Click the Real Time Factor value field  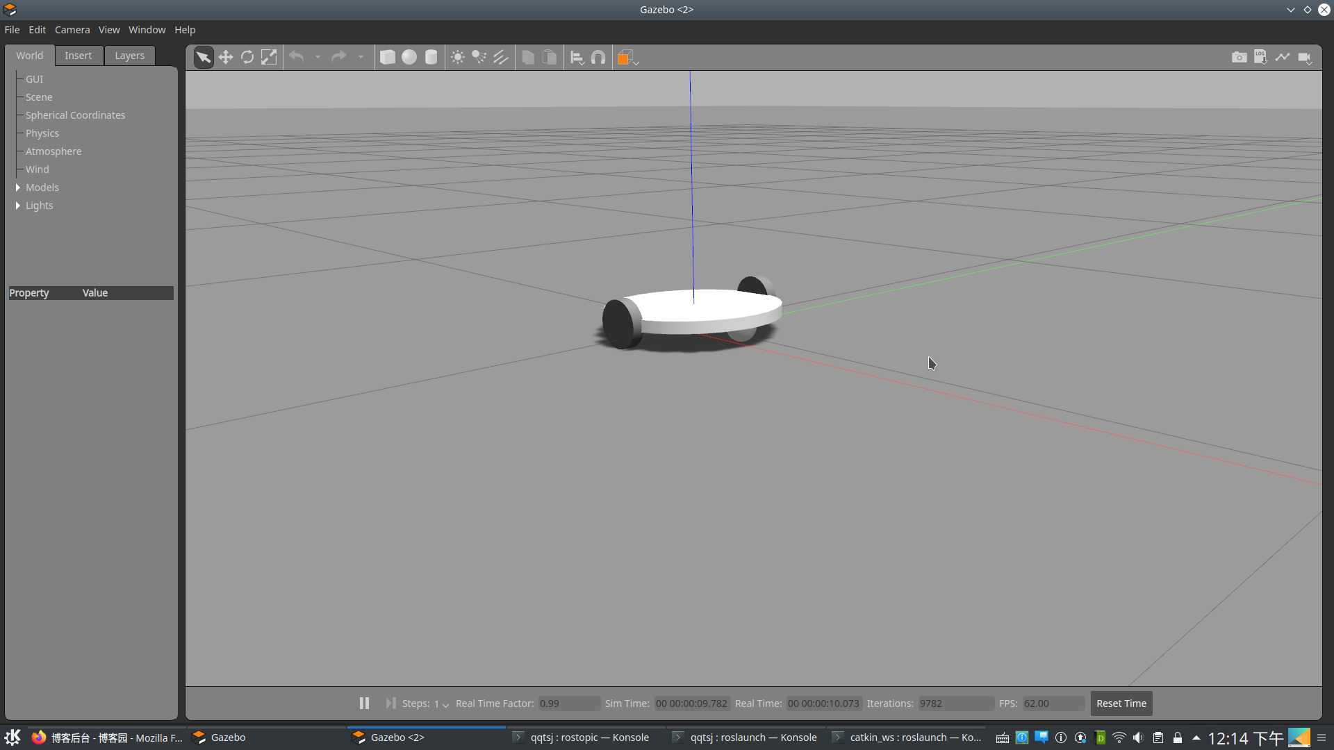tap(569, 703)
